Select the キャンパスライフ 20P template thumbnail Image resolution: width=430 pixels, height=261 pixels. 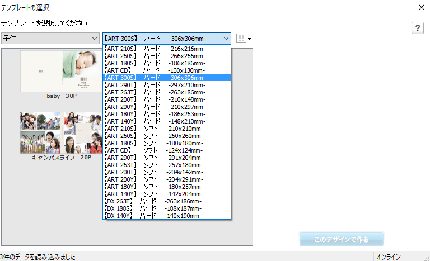click(x=62, y=132)
